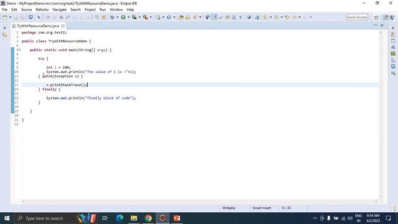Open Google Chrome from taskbar

pos(148,218)
